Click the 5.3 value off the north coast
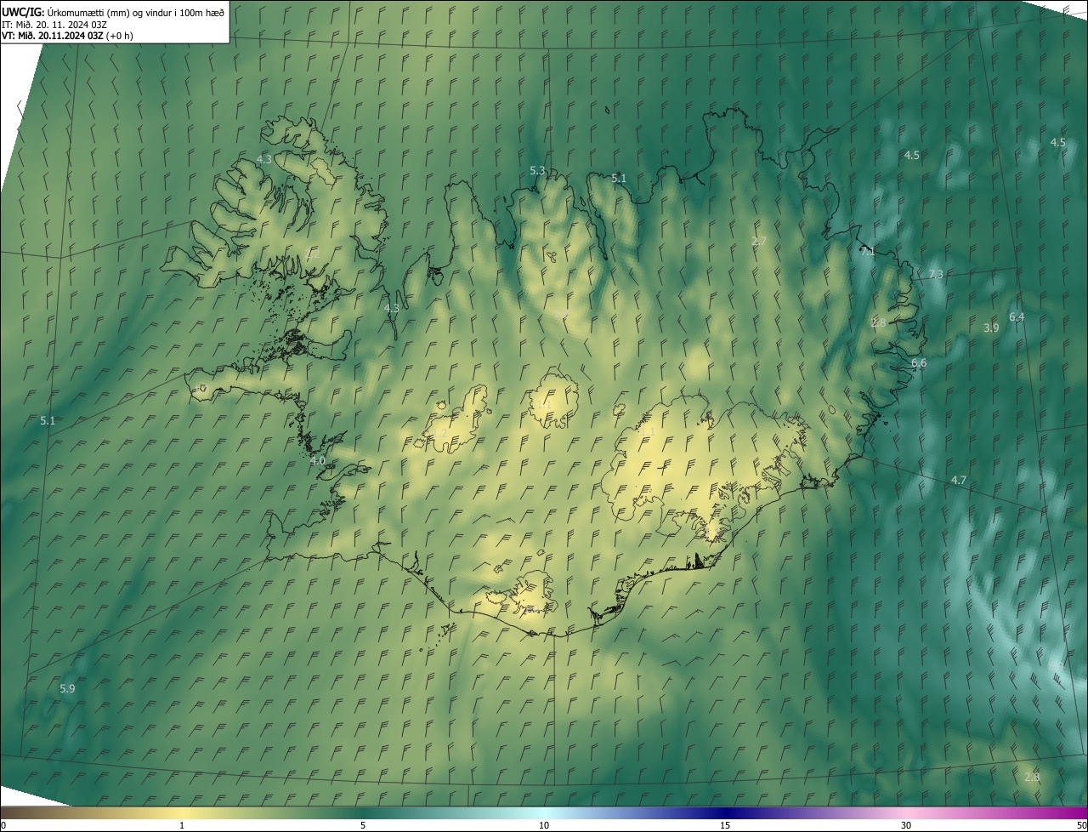1088x832 pixels. 537,171
